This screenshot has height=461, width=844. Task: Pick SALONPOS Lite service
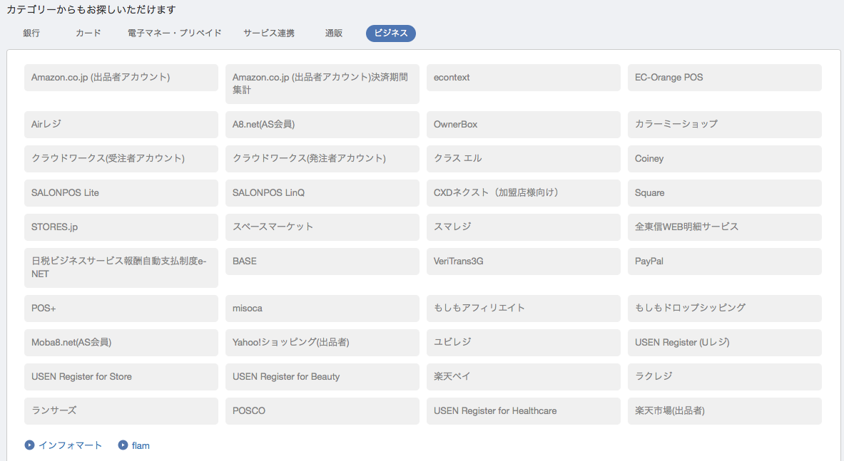point(121,193)
